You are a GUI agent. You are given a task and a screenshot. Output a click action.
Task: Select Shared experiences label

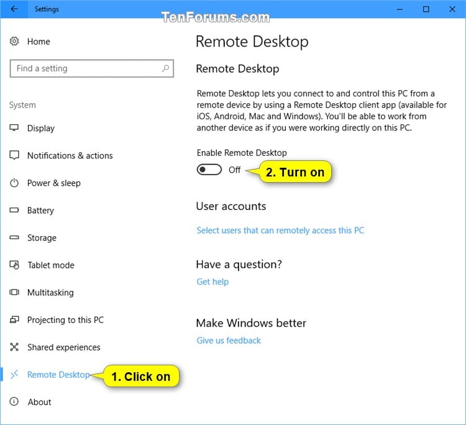(x=64, y=347)
